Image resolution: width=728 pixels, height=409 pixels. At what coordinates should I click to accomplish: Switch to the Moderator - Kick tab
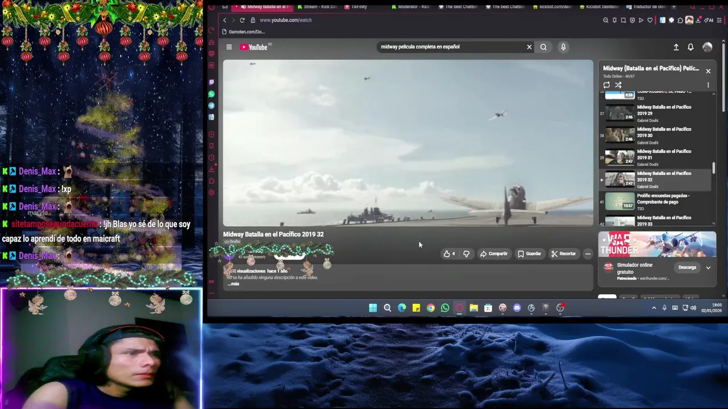click(409, 7)
